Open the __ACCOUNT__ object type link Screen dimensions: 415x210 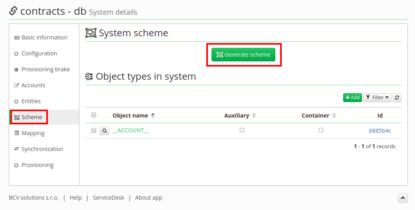coord(131,130)
